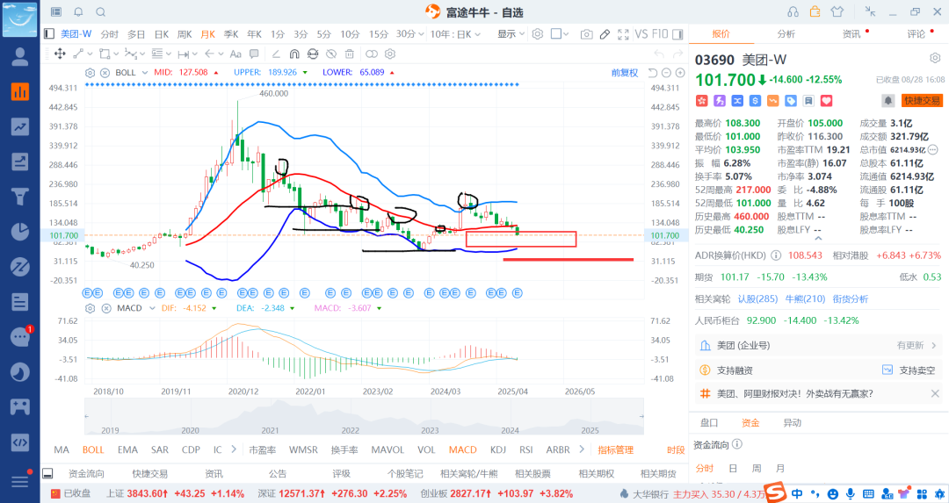This screenshot has width=949, height=503.
Task: Hide all drawings with the eye-slash icon
Action: (x=331, y=54)
